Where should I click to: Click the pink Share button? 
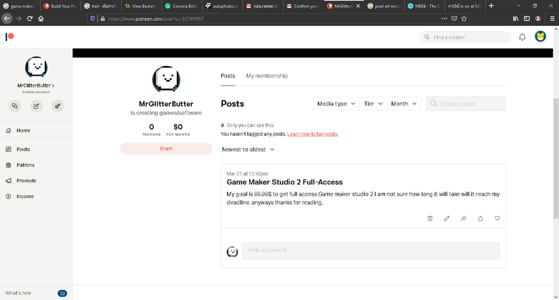coord(166,149)
